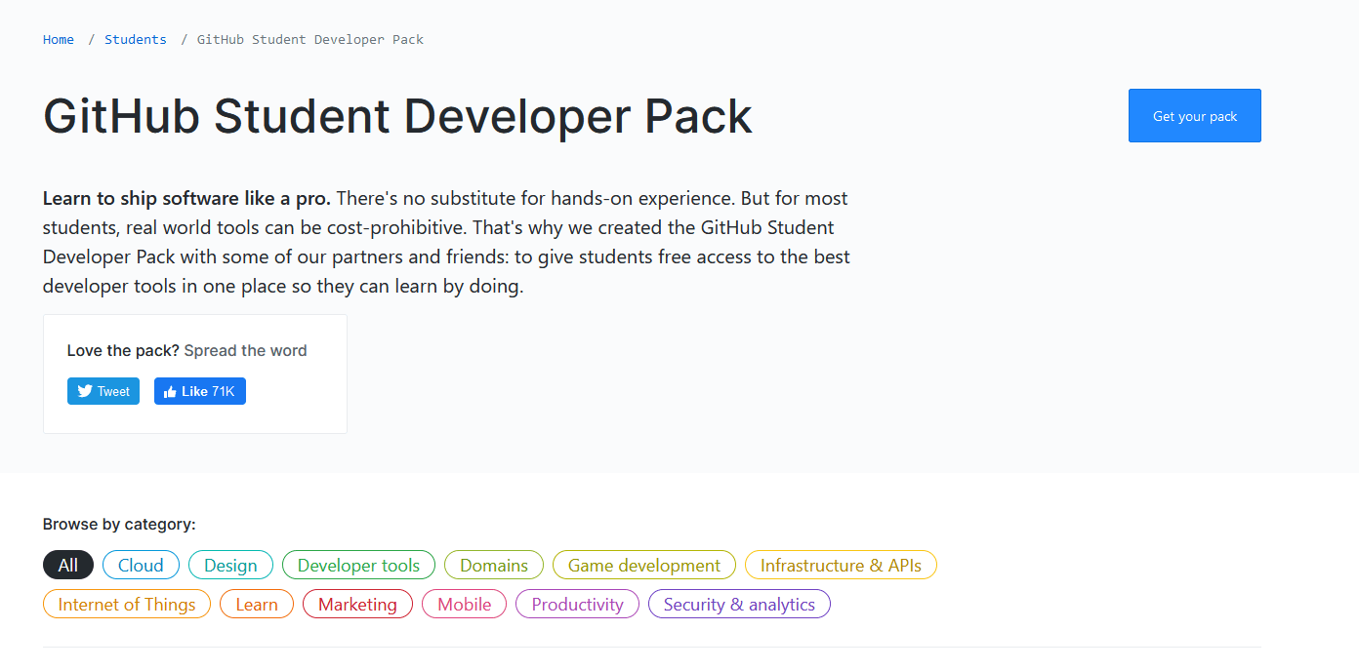Open the Students breadcrumb link
The image size is (1359, 670).
pos(136,40)
